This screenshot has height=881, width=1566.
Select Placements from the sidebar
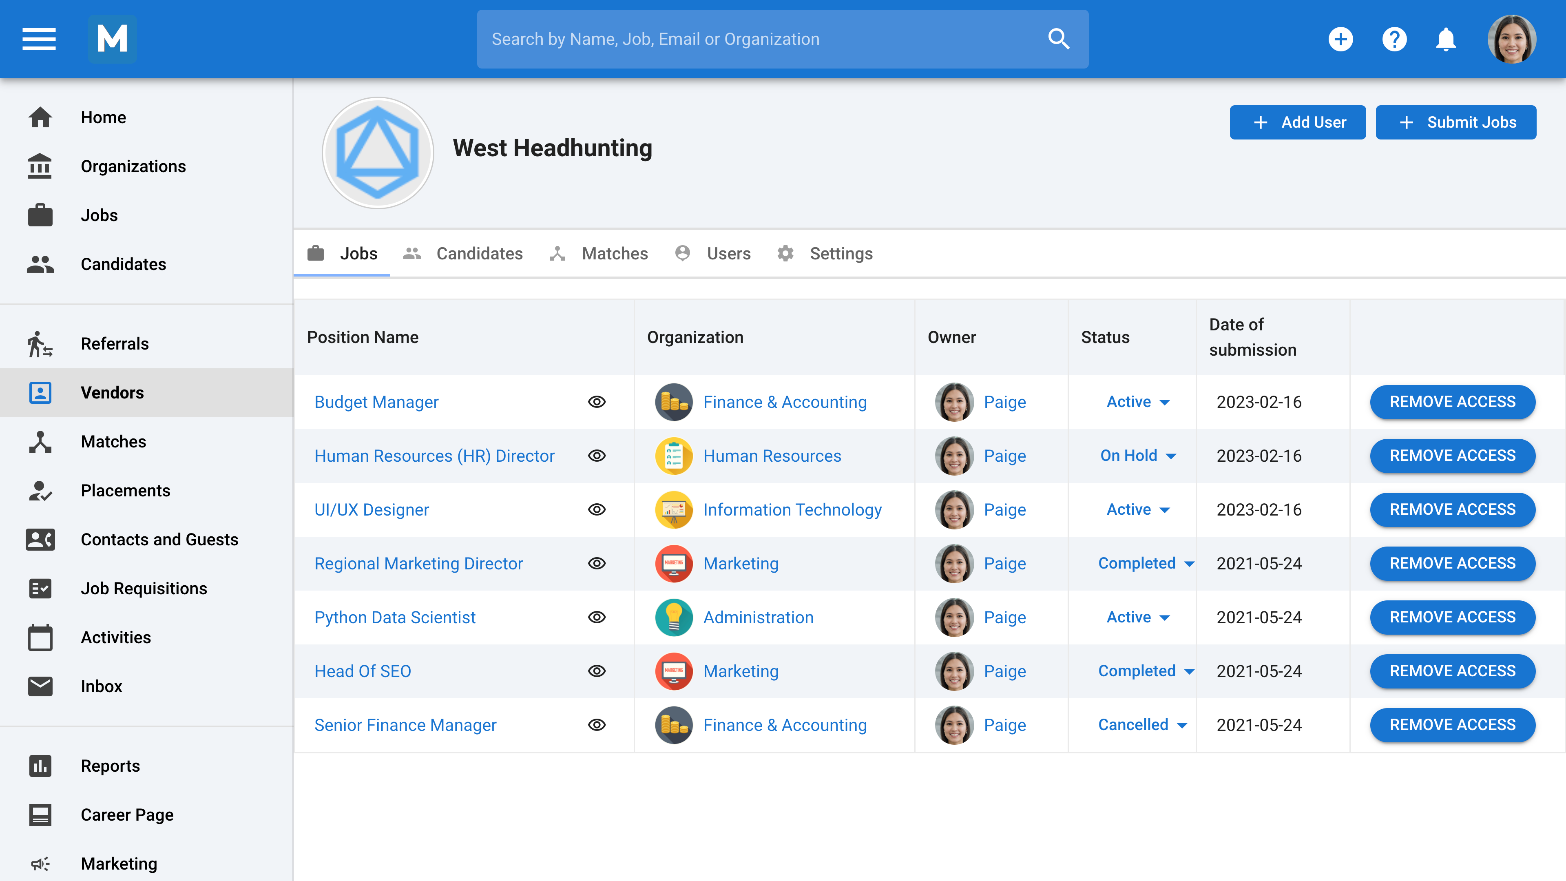(125, 491)
